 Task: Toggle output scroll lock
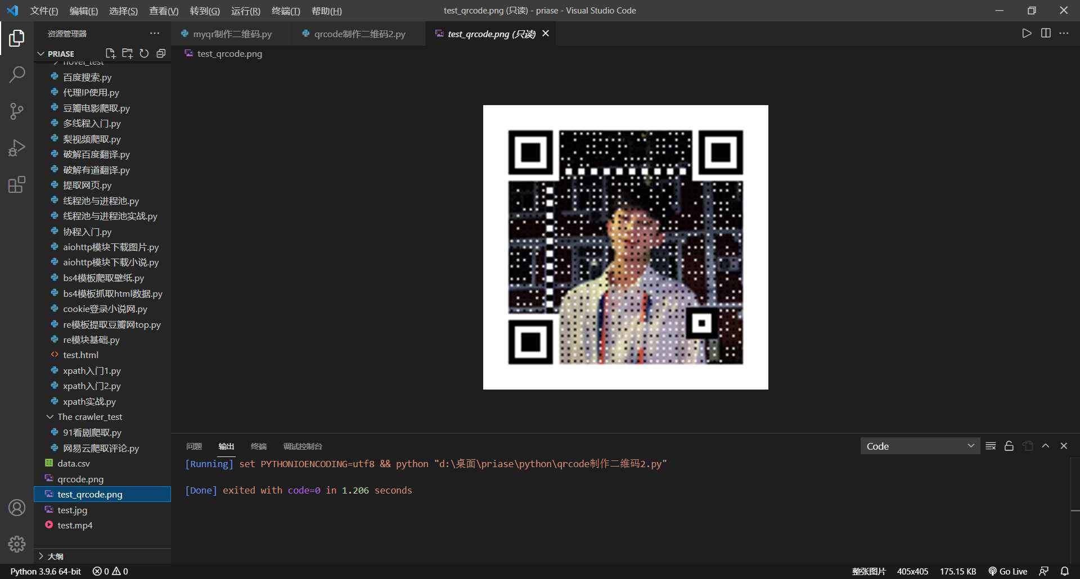point(1009,446)
